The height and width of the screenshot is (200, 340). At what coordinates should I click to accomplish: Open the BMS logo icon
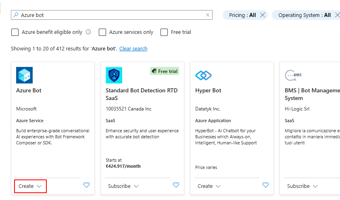pyautogui.click(x=293, y=75)
